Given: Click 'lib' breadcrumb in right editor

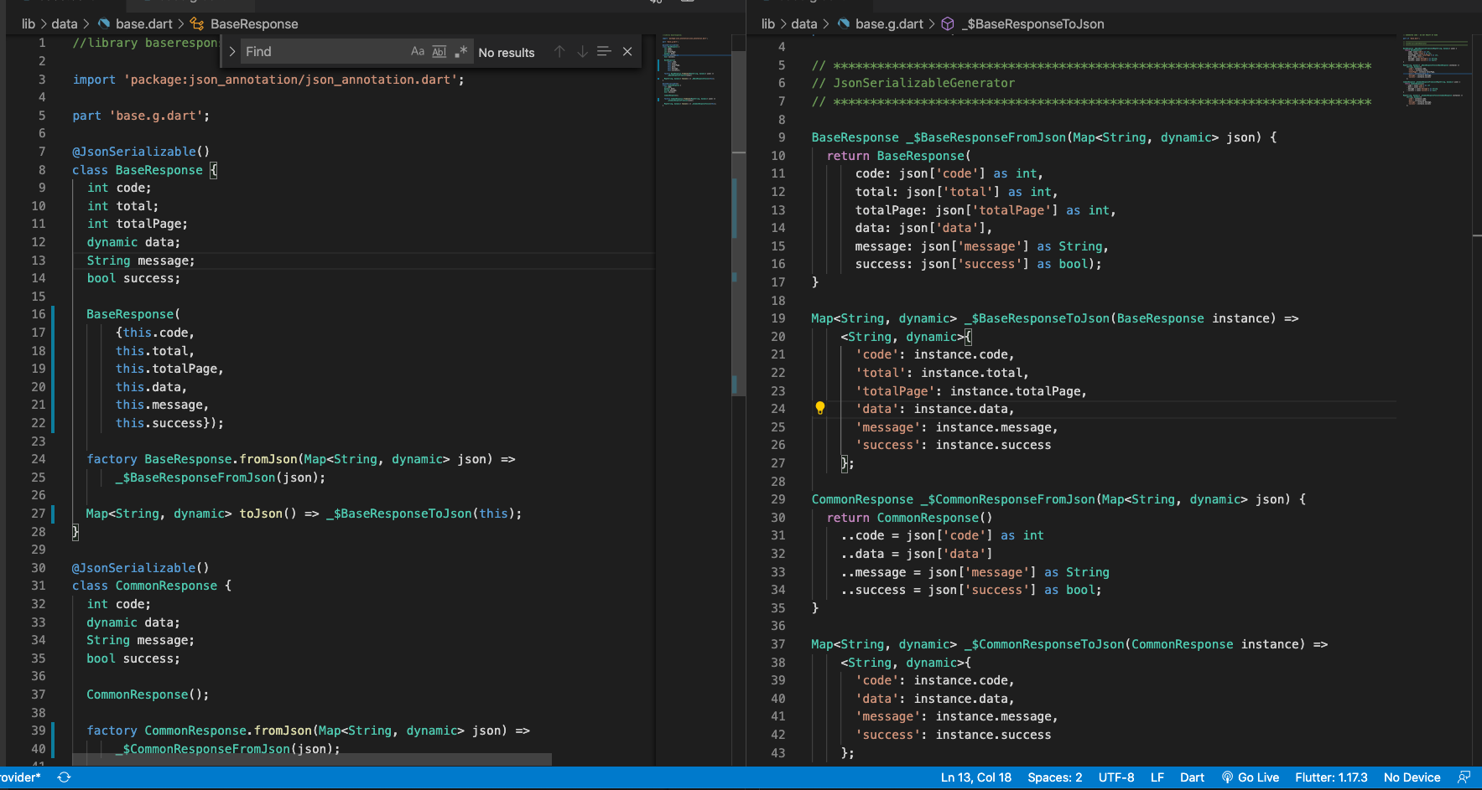Looking at the screenshot, I should point(768,24).
